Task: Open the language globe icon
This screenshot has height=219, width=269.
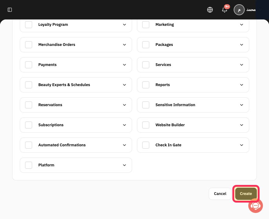Action: point(210,10)
